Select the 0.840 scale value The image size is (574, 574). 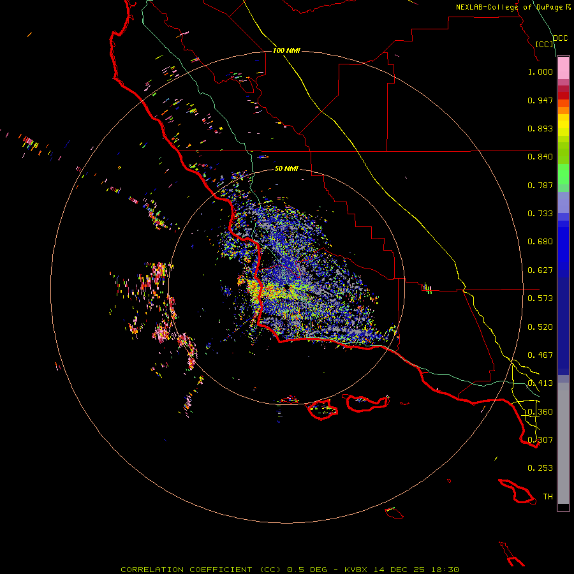coord(540,157)
